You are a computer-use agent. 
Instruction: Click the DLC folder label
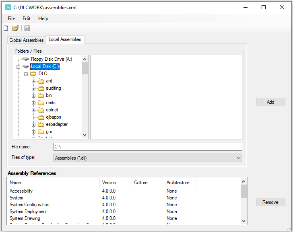coord(43,74)
